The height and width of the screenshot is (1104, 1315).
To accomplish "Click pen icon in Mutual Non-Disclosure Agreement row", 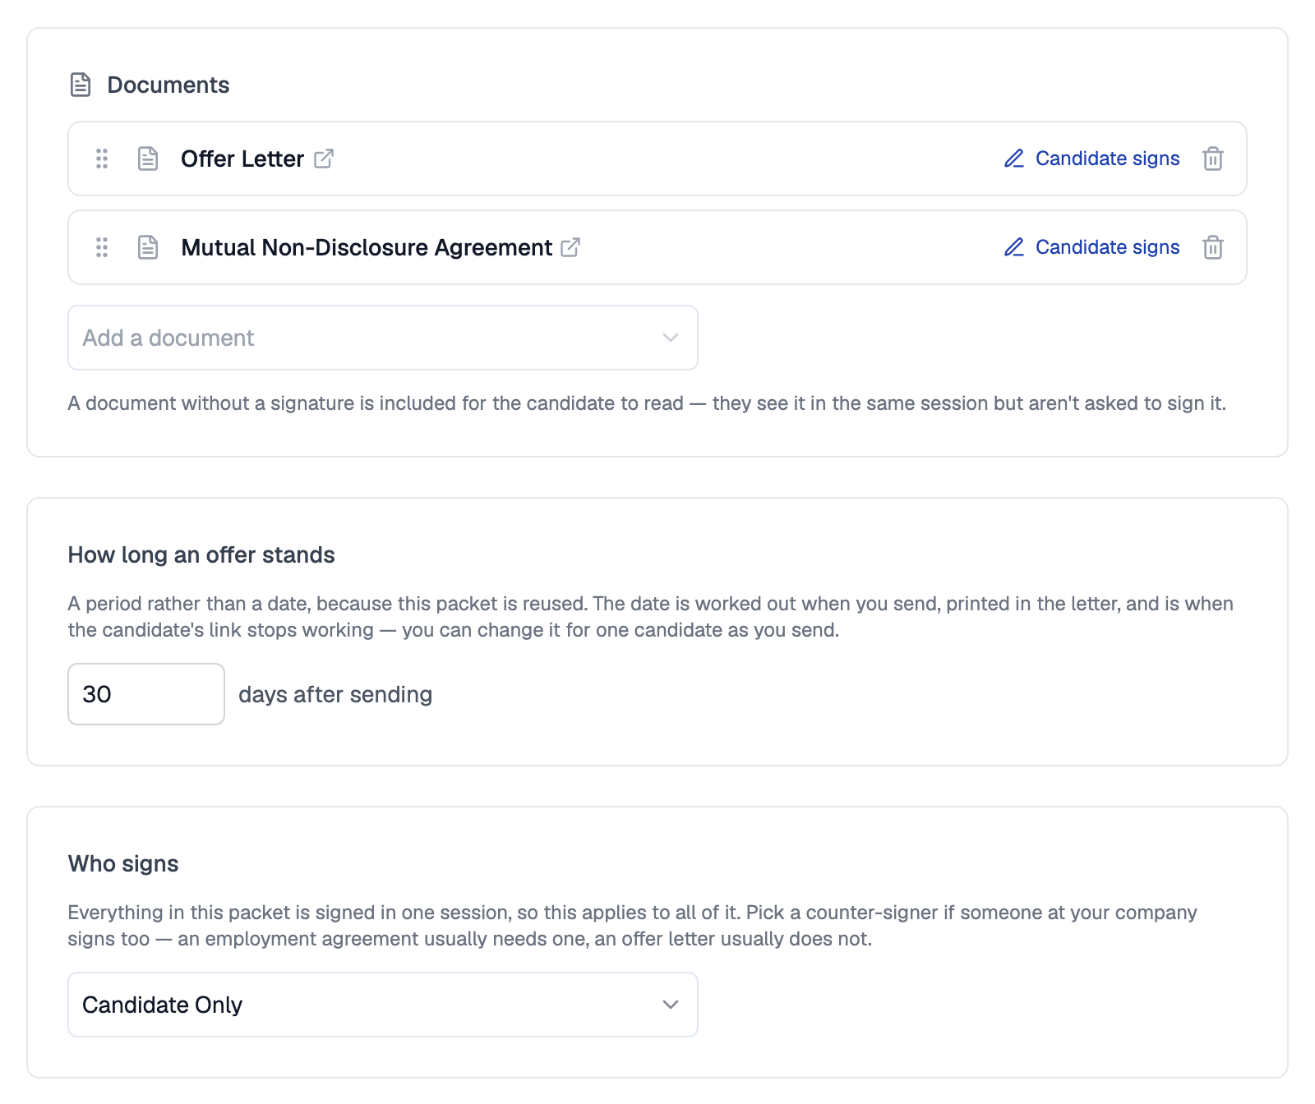I will pos(1014,247).
